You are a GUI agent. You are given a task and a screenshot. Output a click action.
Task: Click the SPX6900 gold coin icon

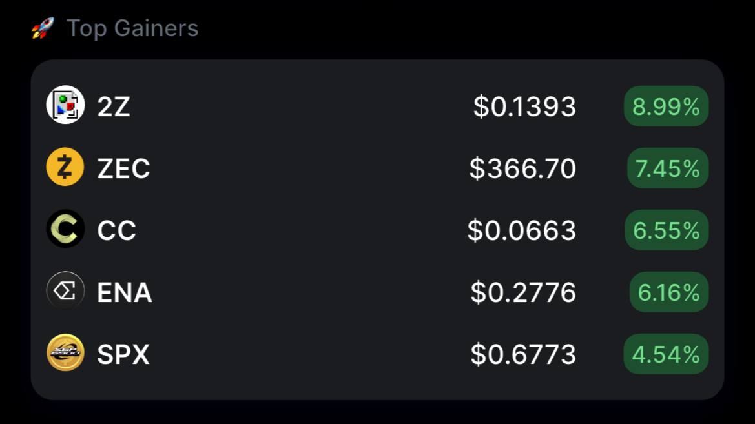click(65, 352)
